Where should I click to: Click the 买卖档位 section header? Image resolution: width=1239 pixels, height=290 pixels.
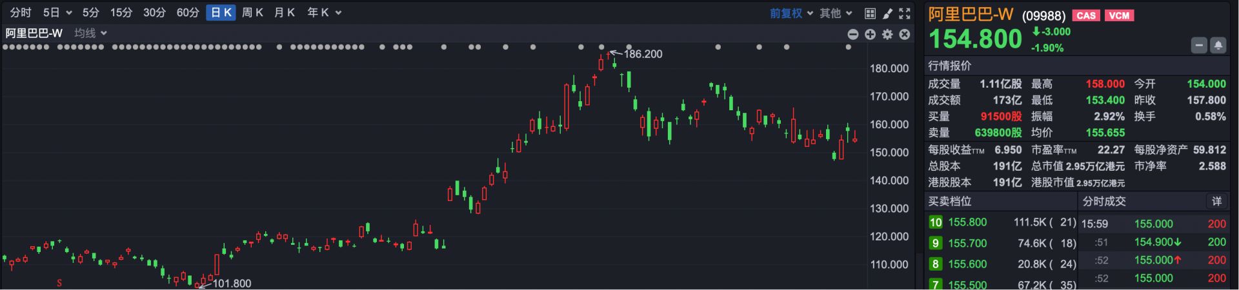[x=949, y=201]
